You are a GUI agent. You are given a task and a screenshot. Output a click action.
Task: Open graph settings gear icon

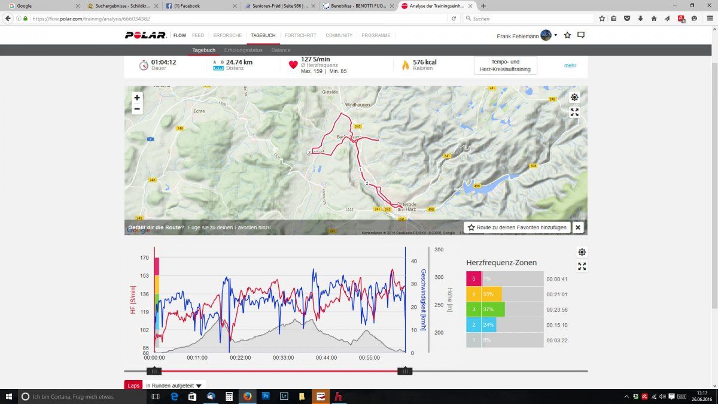(x=582, y=252)
